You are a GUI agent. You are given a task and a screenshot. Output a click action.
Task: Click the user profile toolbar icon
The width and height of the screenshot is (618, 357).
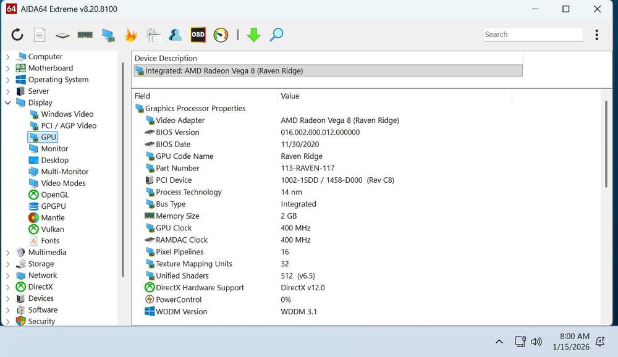tap(176, 35)
